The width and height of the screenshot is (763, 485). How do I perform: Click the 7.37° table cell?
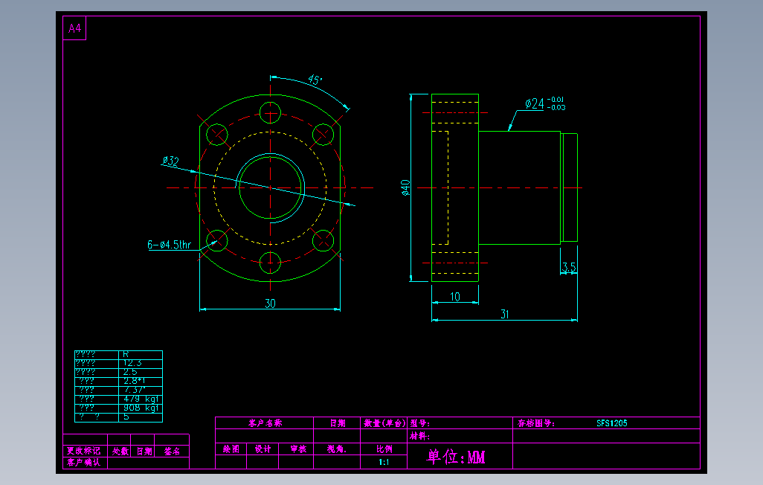tap(141, 390)
